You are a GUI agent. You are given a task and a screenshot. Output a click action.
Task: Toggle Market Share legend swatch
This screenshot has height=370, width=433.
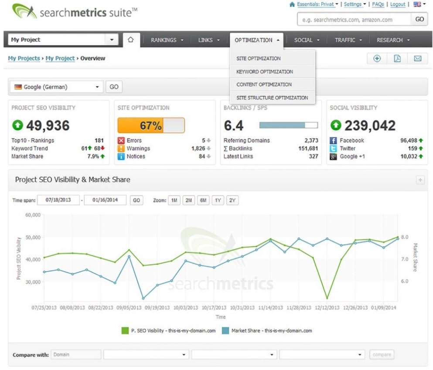[x=225, y=330]
